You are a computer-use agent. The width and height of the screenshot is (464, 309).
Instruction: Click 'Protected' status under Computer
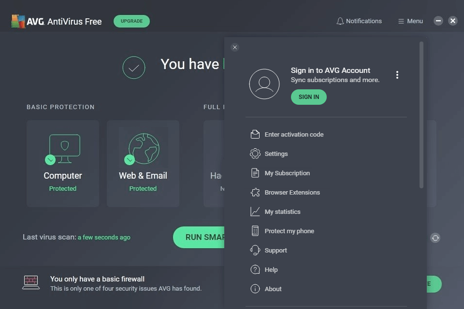click(63, 189)
